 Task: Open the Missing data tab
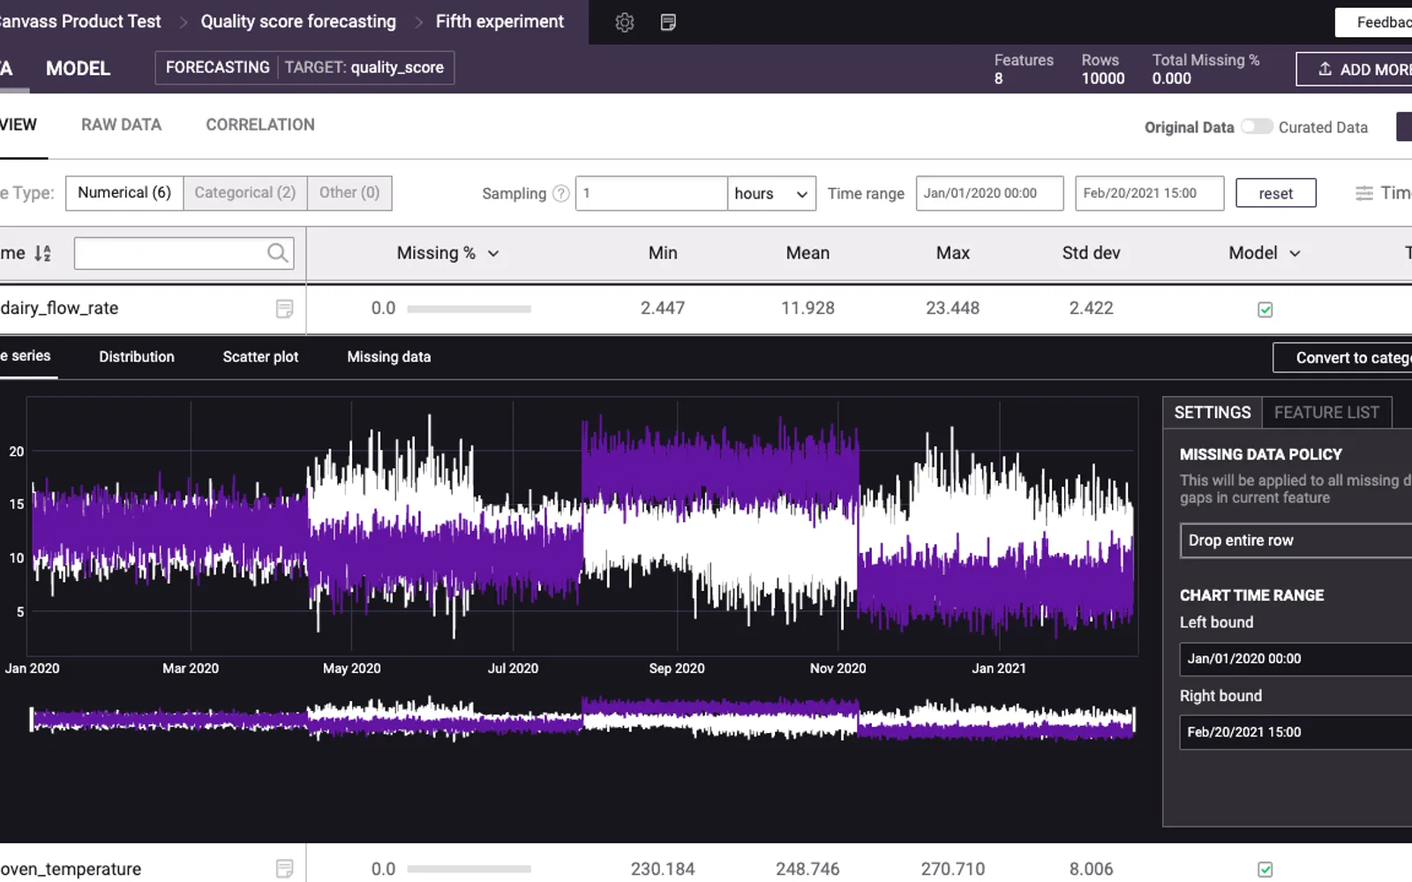tap(389, 356)
